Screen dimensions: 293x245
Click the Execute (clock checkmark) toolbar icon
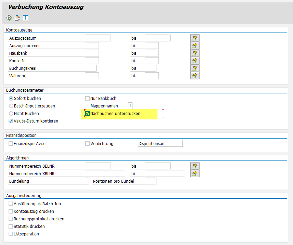tap(9, 18)
